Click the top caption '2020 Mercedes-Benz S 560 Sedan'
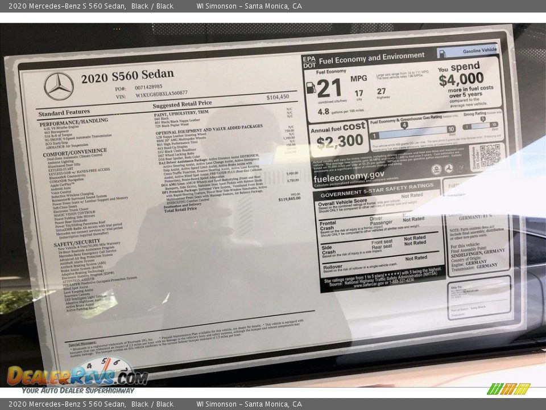The image size is (546, 410). click(x=67, y=6)
